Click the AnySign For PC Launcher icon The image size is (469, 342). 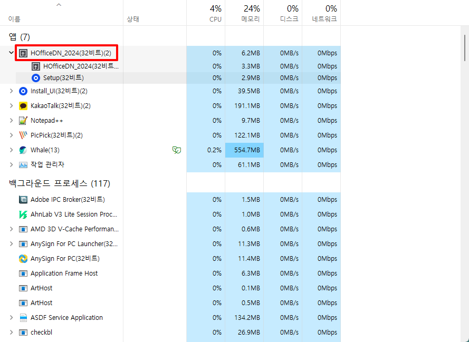(23, 244)
